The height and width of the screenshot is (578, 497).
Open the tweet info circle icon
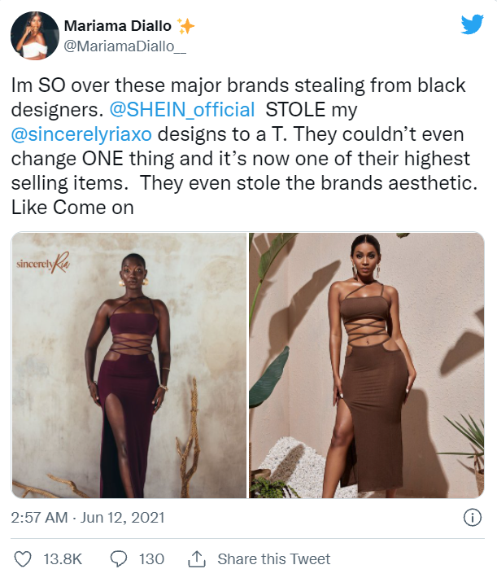click(472, 517)
